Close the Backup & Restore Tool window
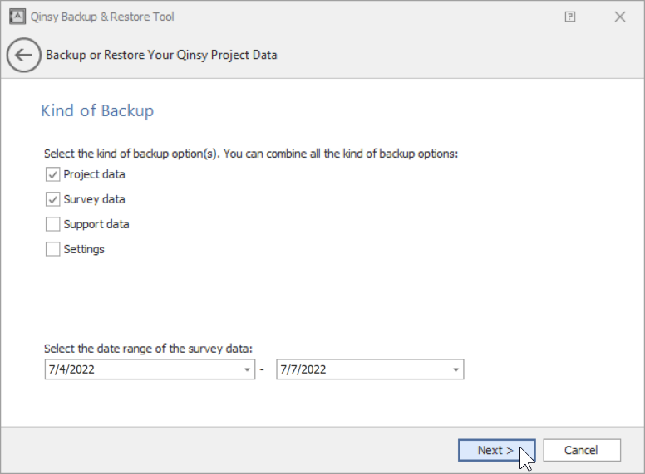Image resolution: width=645 pixels, height=474 pixels. 620,17
